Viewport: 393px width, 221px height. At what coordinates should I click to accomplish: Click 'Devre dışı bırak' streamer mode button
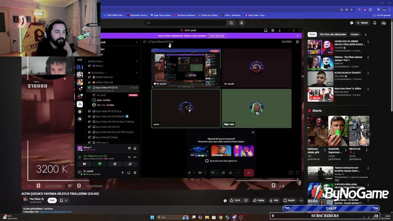217,36
